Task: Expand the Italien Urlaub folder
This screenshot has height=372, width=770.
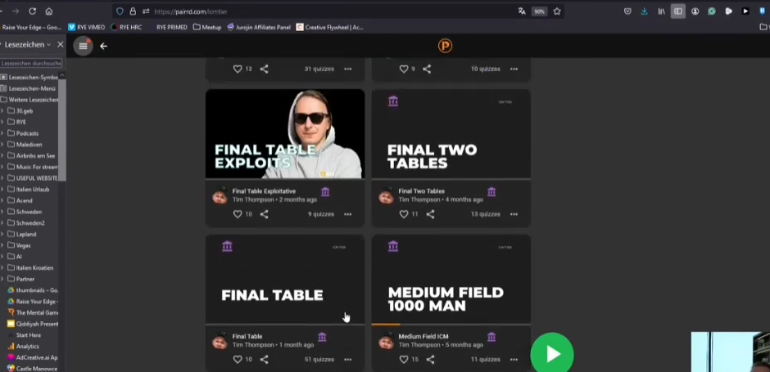Action: click(2, 189)
